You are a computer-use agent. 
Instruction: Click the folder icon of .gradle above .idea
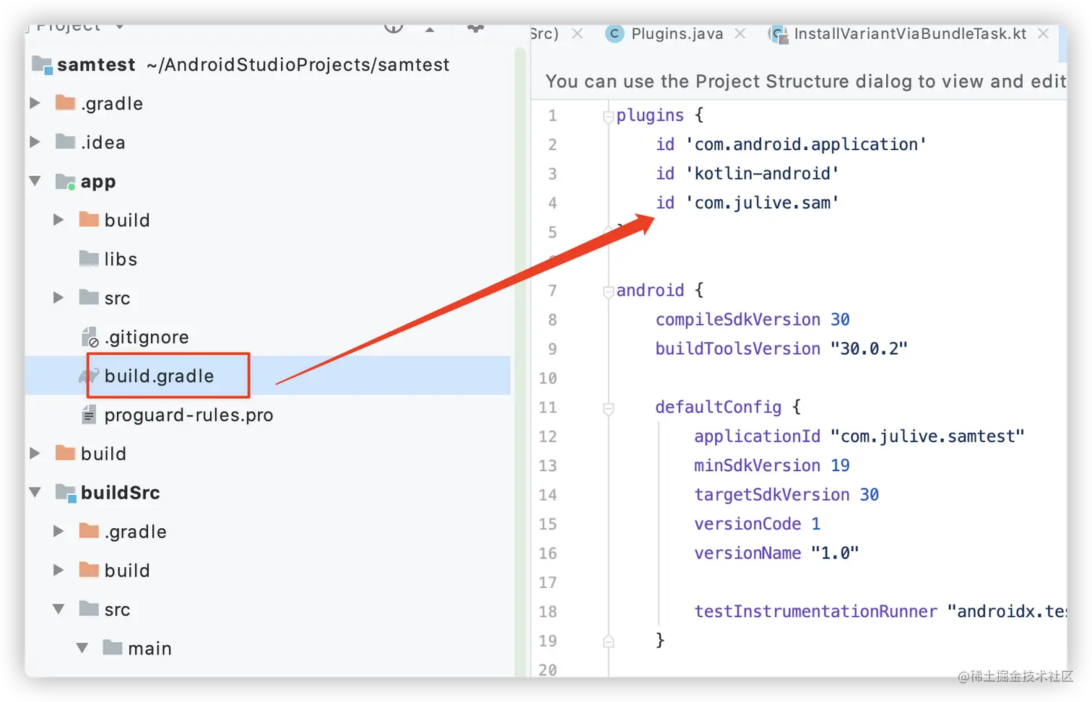click(x=66, y=102)
